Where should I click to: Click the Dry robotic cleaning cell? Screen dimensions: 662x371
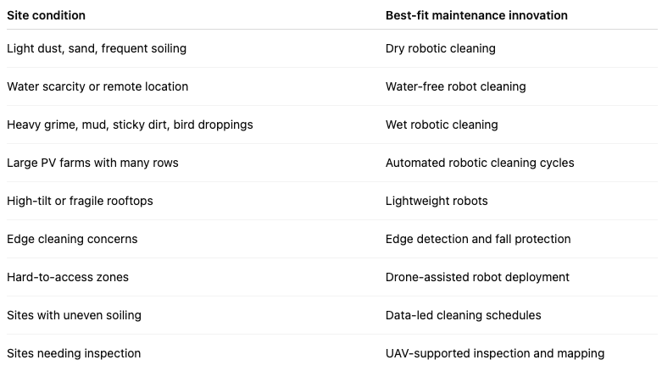[x=441, y=48]
